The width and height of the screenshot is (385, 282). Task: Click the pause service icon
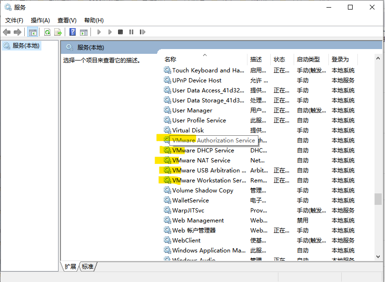pos(131,32)
